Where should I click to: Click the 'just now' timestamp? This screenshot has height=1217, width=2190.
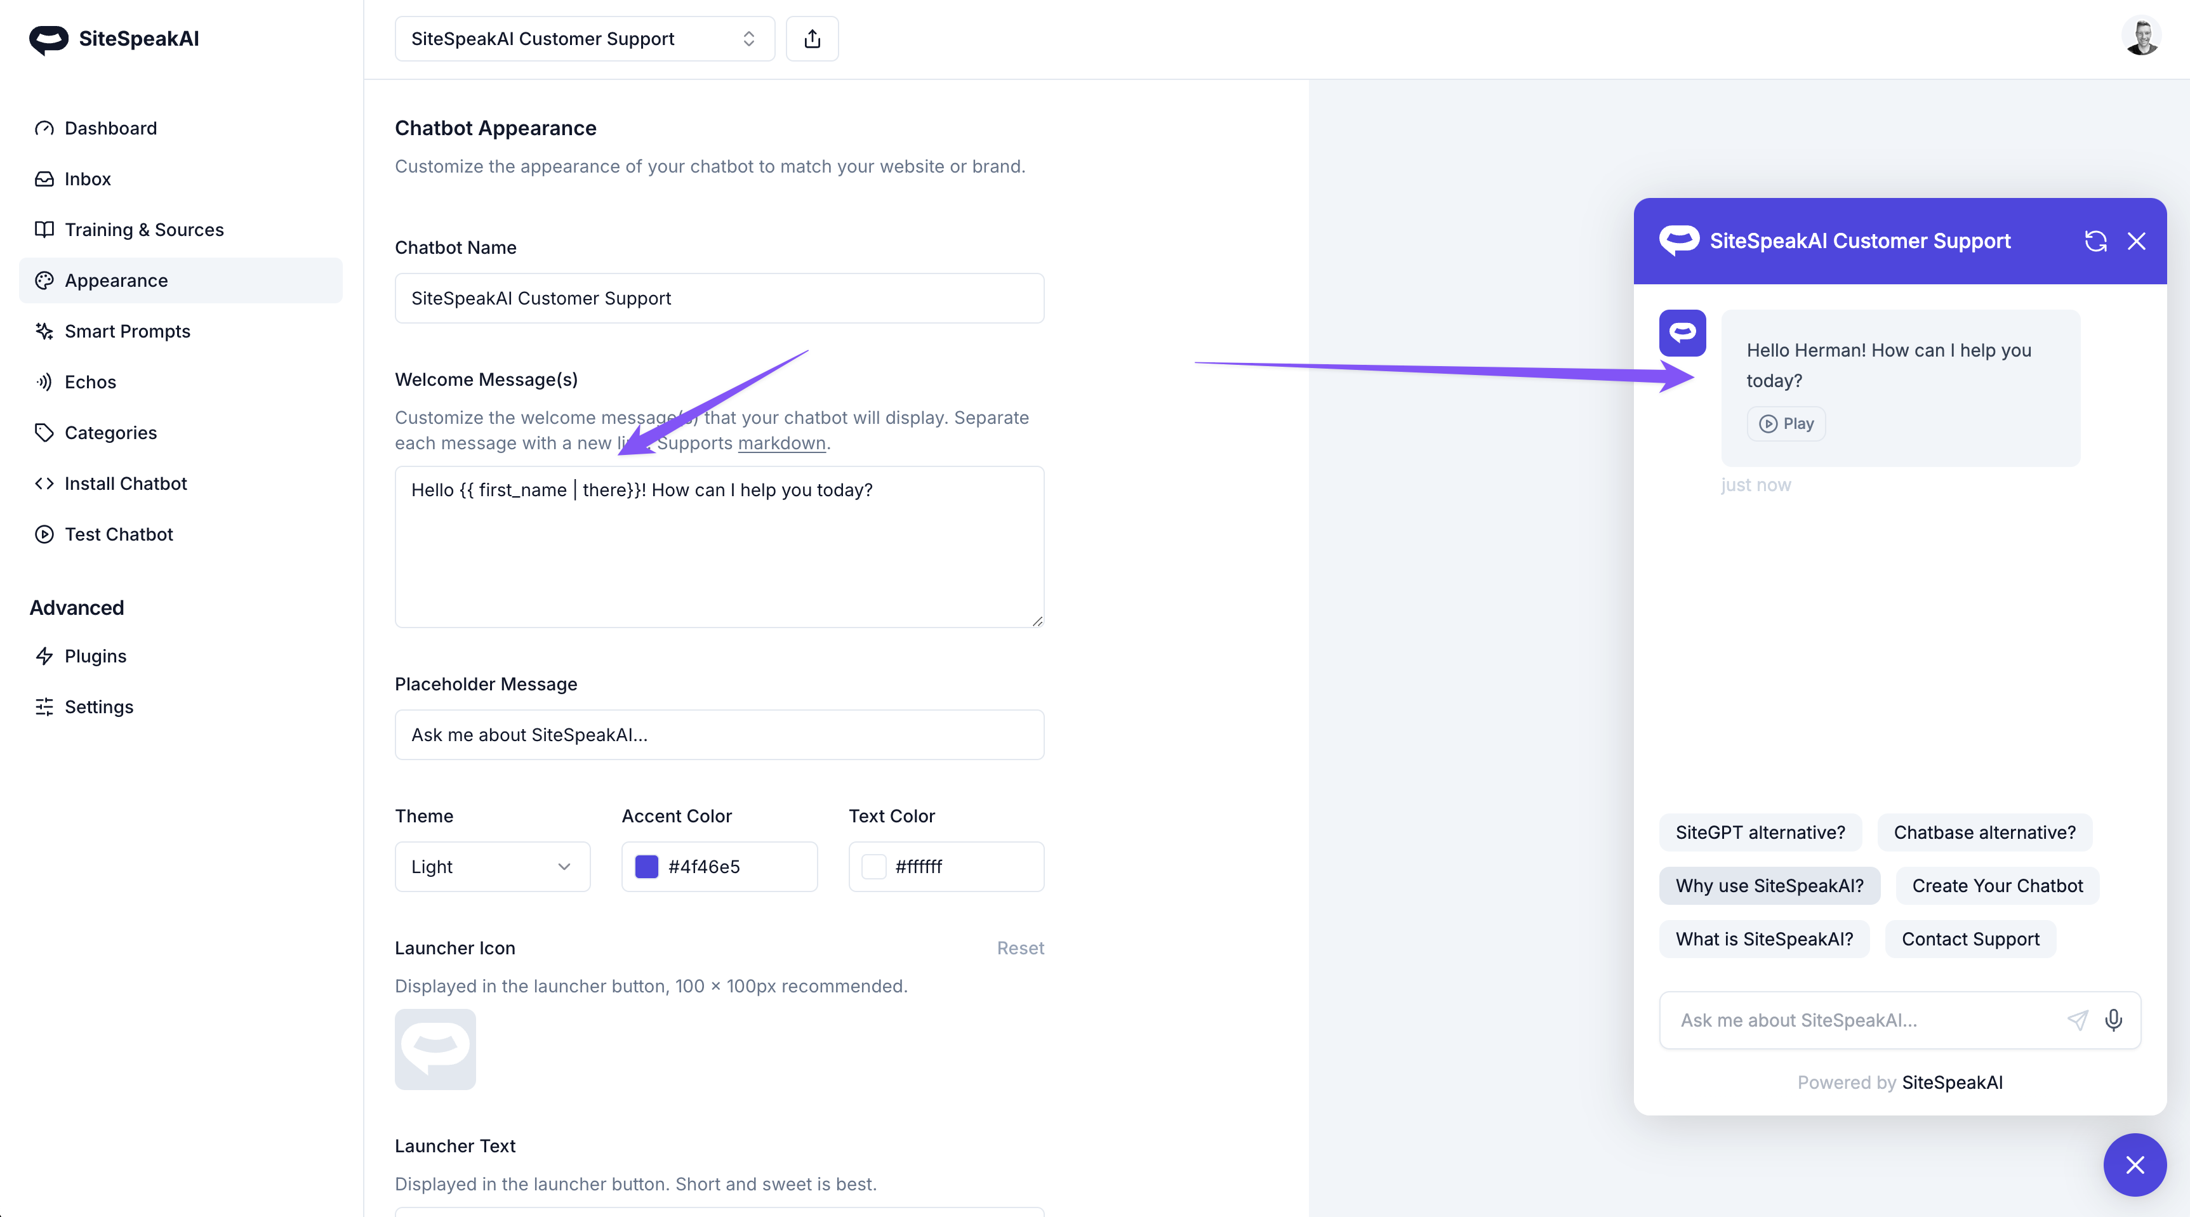[1756, 484]
